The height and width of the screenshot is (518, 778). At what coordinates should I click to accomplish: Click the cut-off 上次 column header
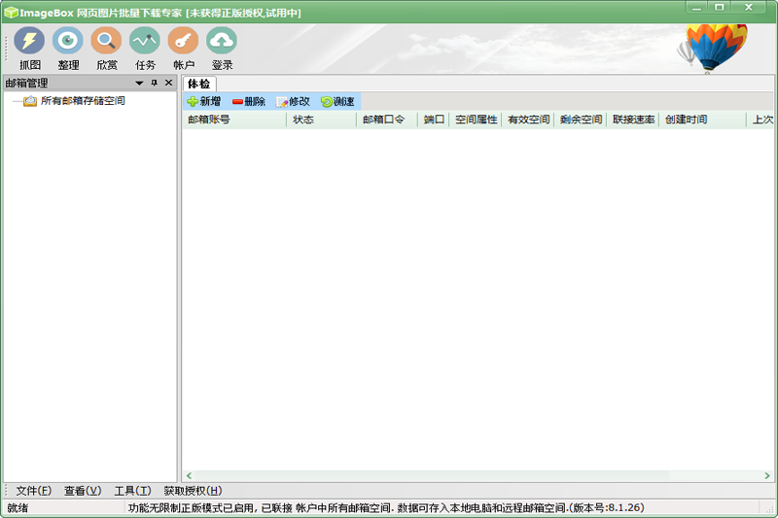pos(761,120)
